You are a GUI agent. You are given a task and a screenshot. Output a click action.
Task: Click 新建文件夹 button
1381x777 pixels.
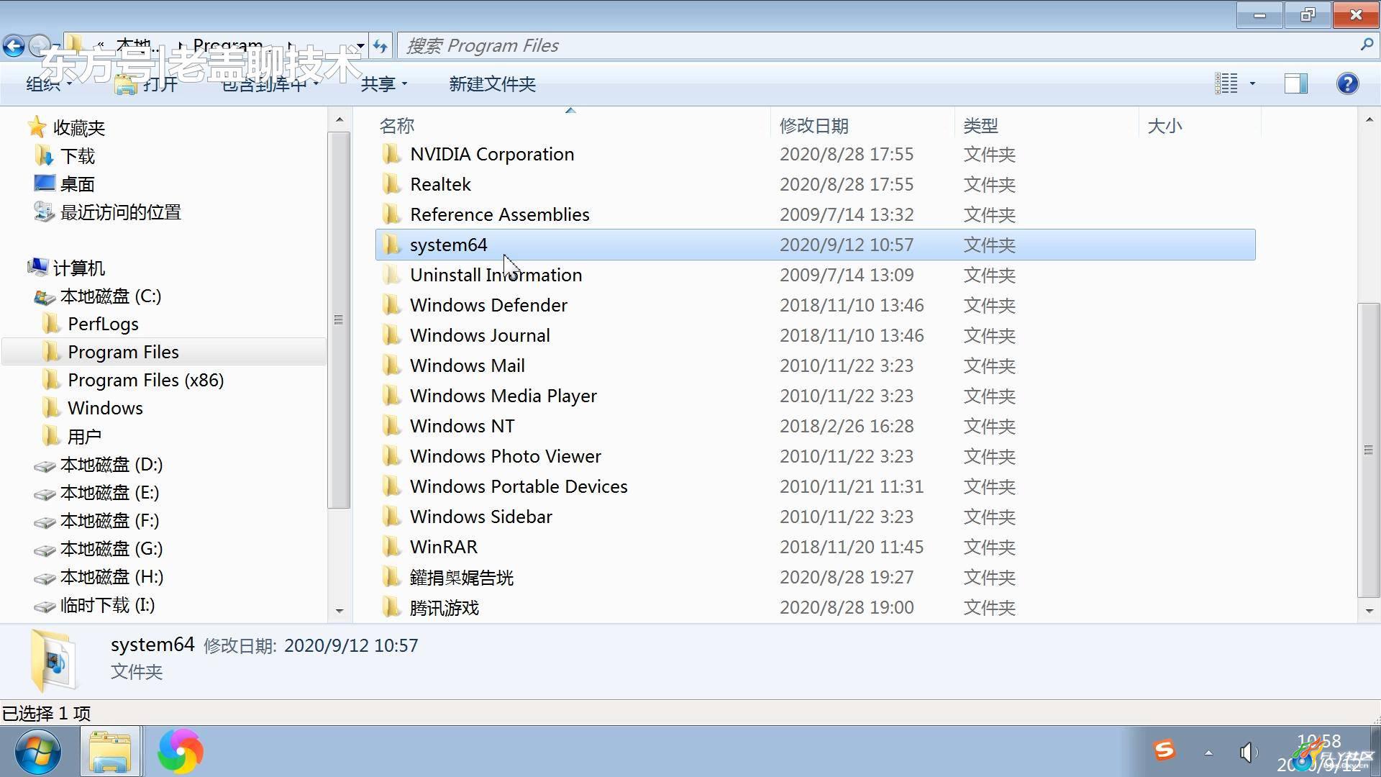(492, 84)
